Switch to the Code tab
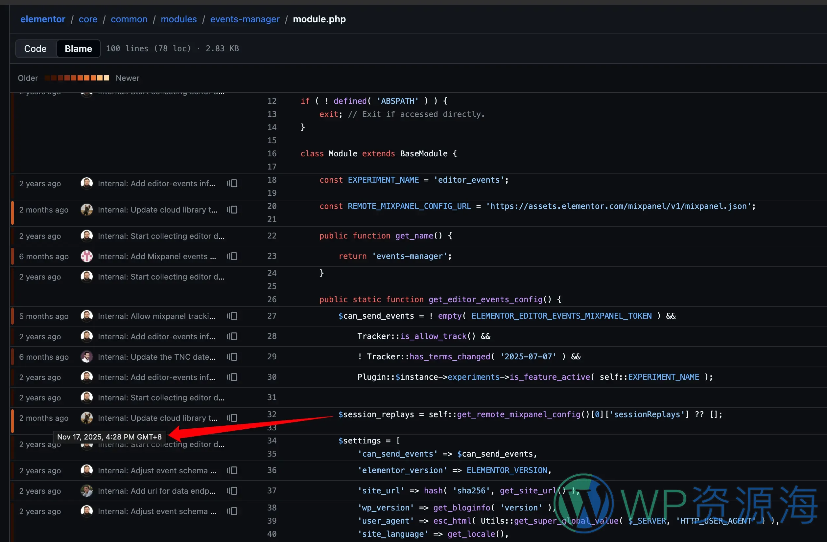Viewport: 827px width, 542px height. [35, 49]
